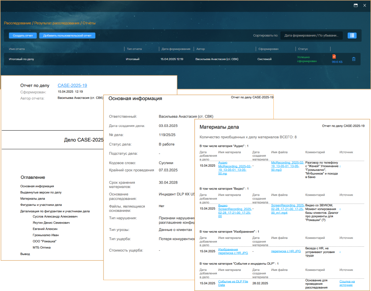371x291 pixels.
Task: Click the code word value Суслики
Action: [x=166, y=163]
